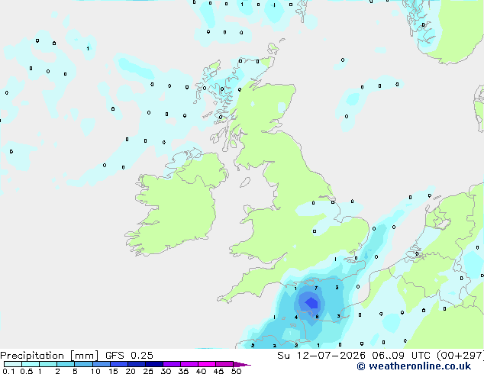Click the legend label '35'
This screenshot has height=374, width=484.
[x=183, y=371]
